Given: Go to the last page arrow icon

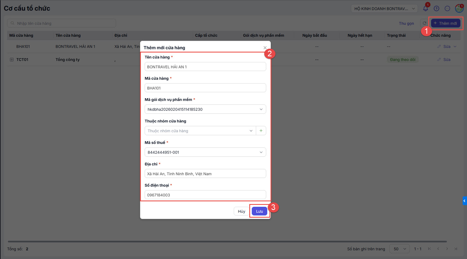Looking at the screenshot, I should (x=456, y=249).
